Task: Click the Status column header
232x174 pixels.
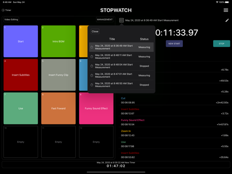Action: 144,39
